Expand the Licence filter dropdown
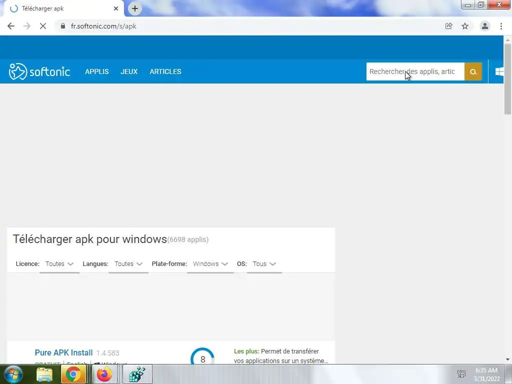This screenshot has height=384, width=512. pos(59,264)
